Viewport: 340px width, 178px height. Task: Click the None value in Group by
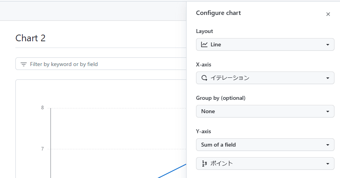pyautogui.click(x=208, y=111)
